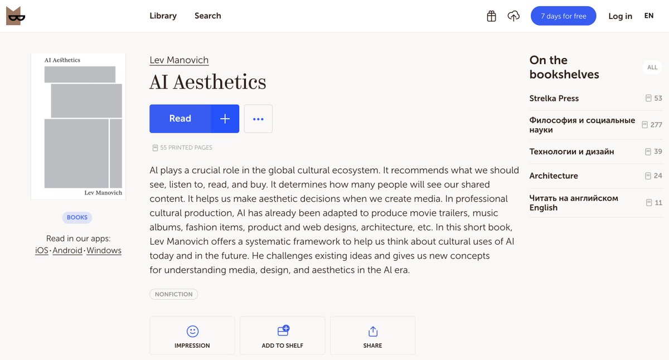
Task: Start reading with the Read button
Action: [180, 119]
